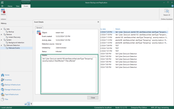Select the Event ribbon tab
Screen dimensions: 174x109
pyautogui.click(x=26, y=6)
